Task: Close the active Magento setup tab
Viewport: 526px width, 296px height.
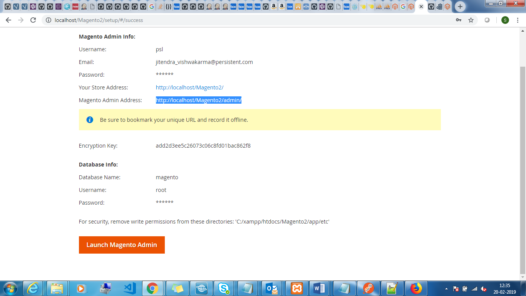Action: pyautogui.click(x=421, y=7)
